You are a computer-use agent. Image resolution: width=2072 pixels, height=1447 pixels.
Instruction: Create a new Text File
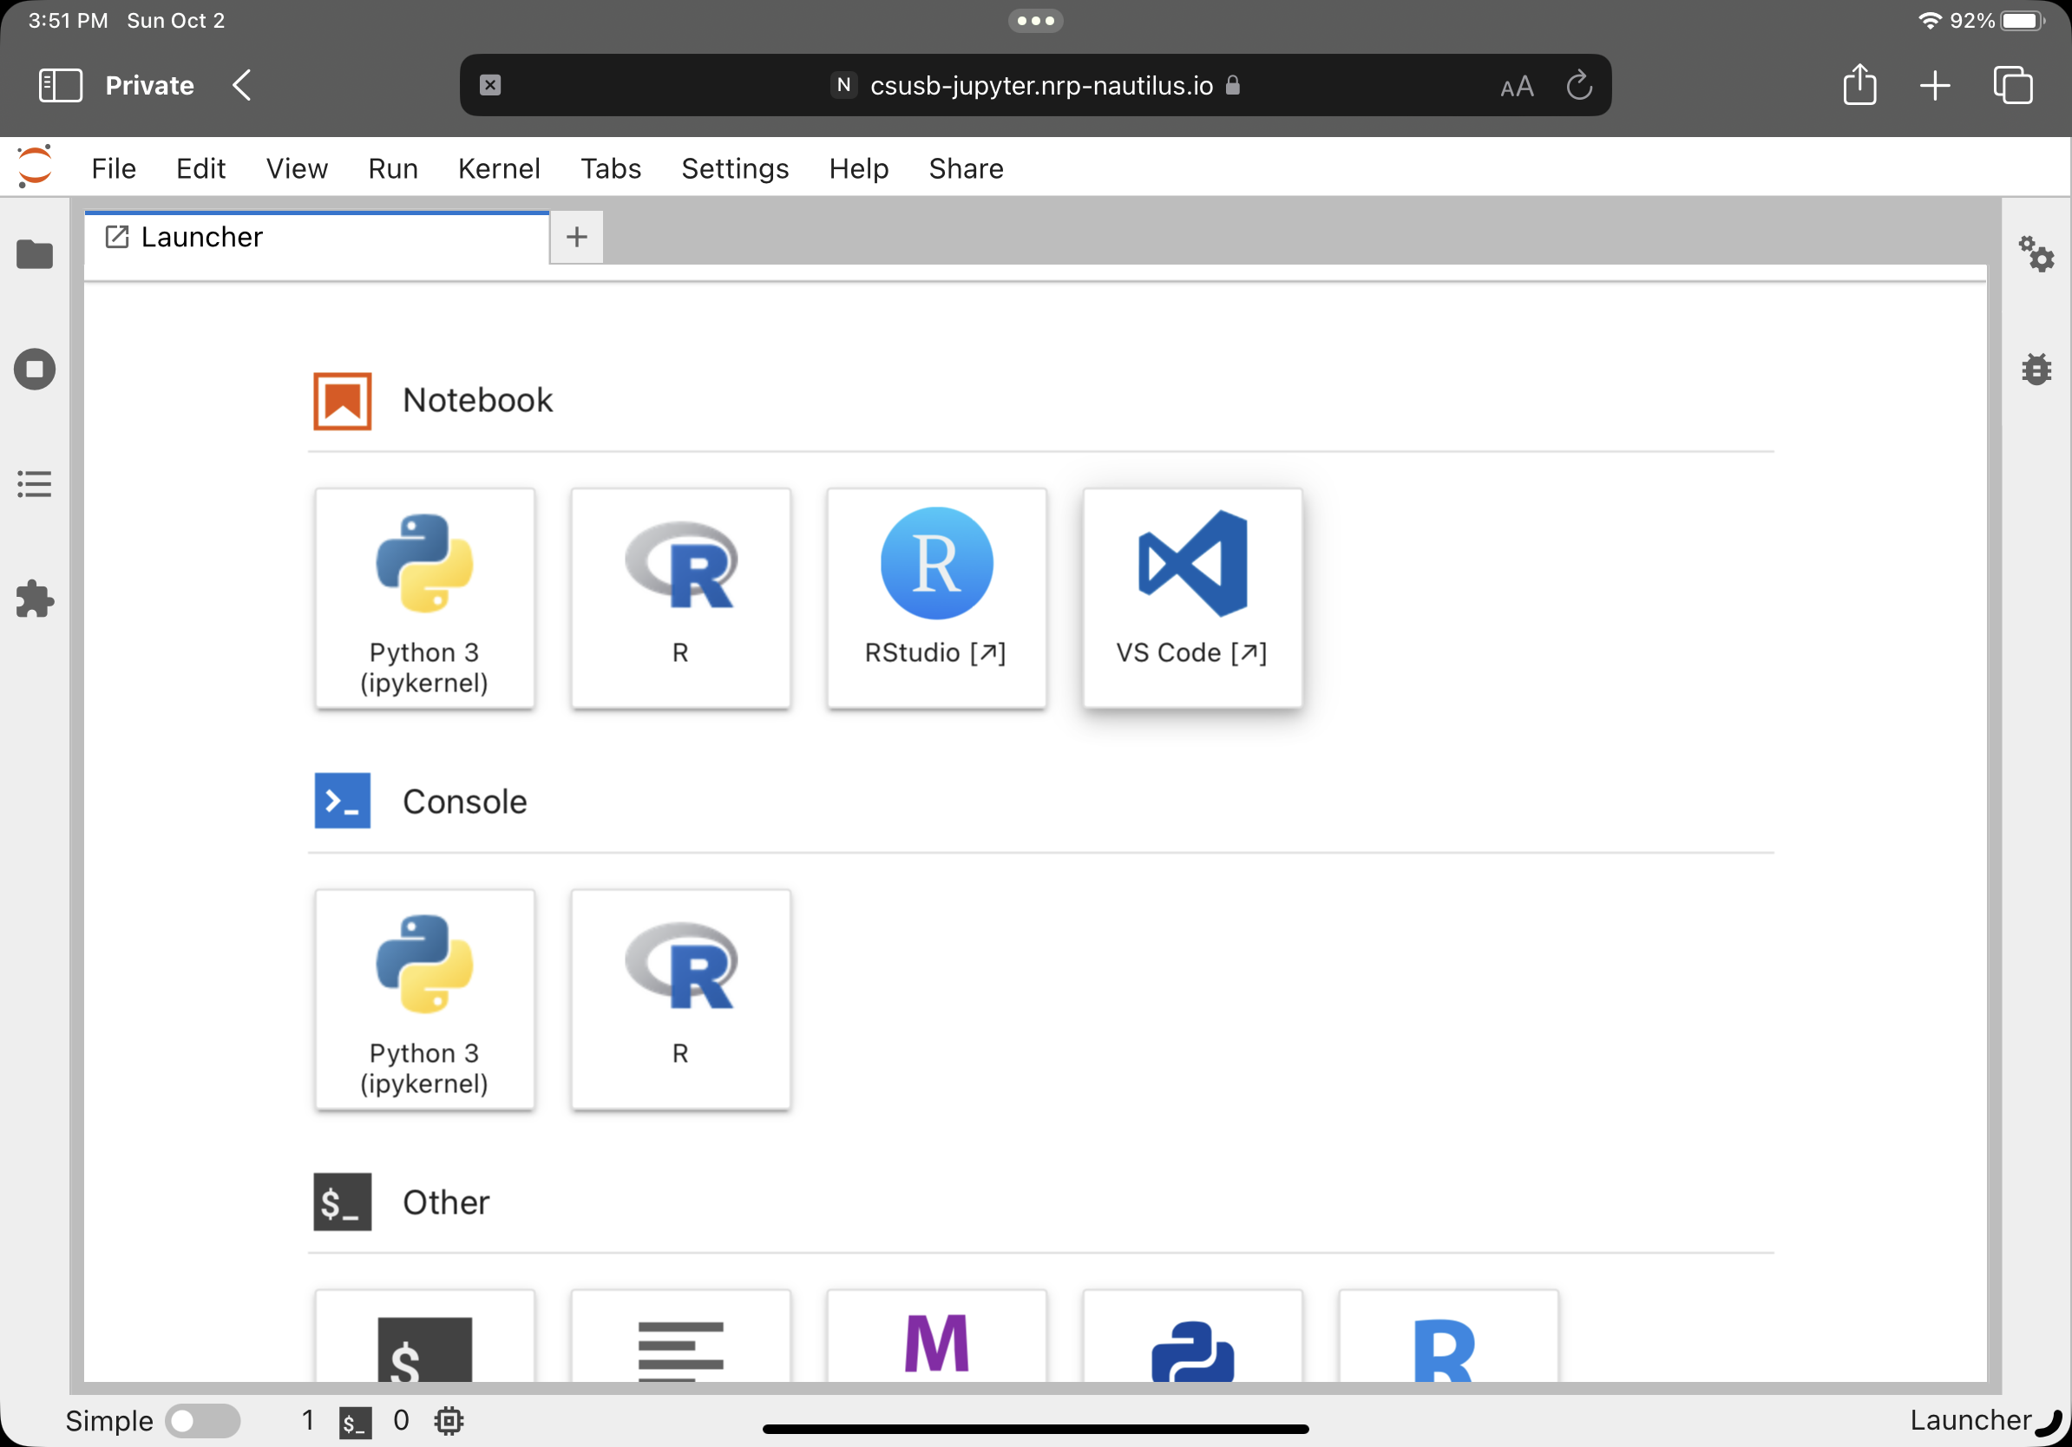point(680,1336)
